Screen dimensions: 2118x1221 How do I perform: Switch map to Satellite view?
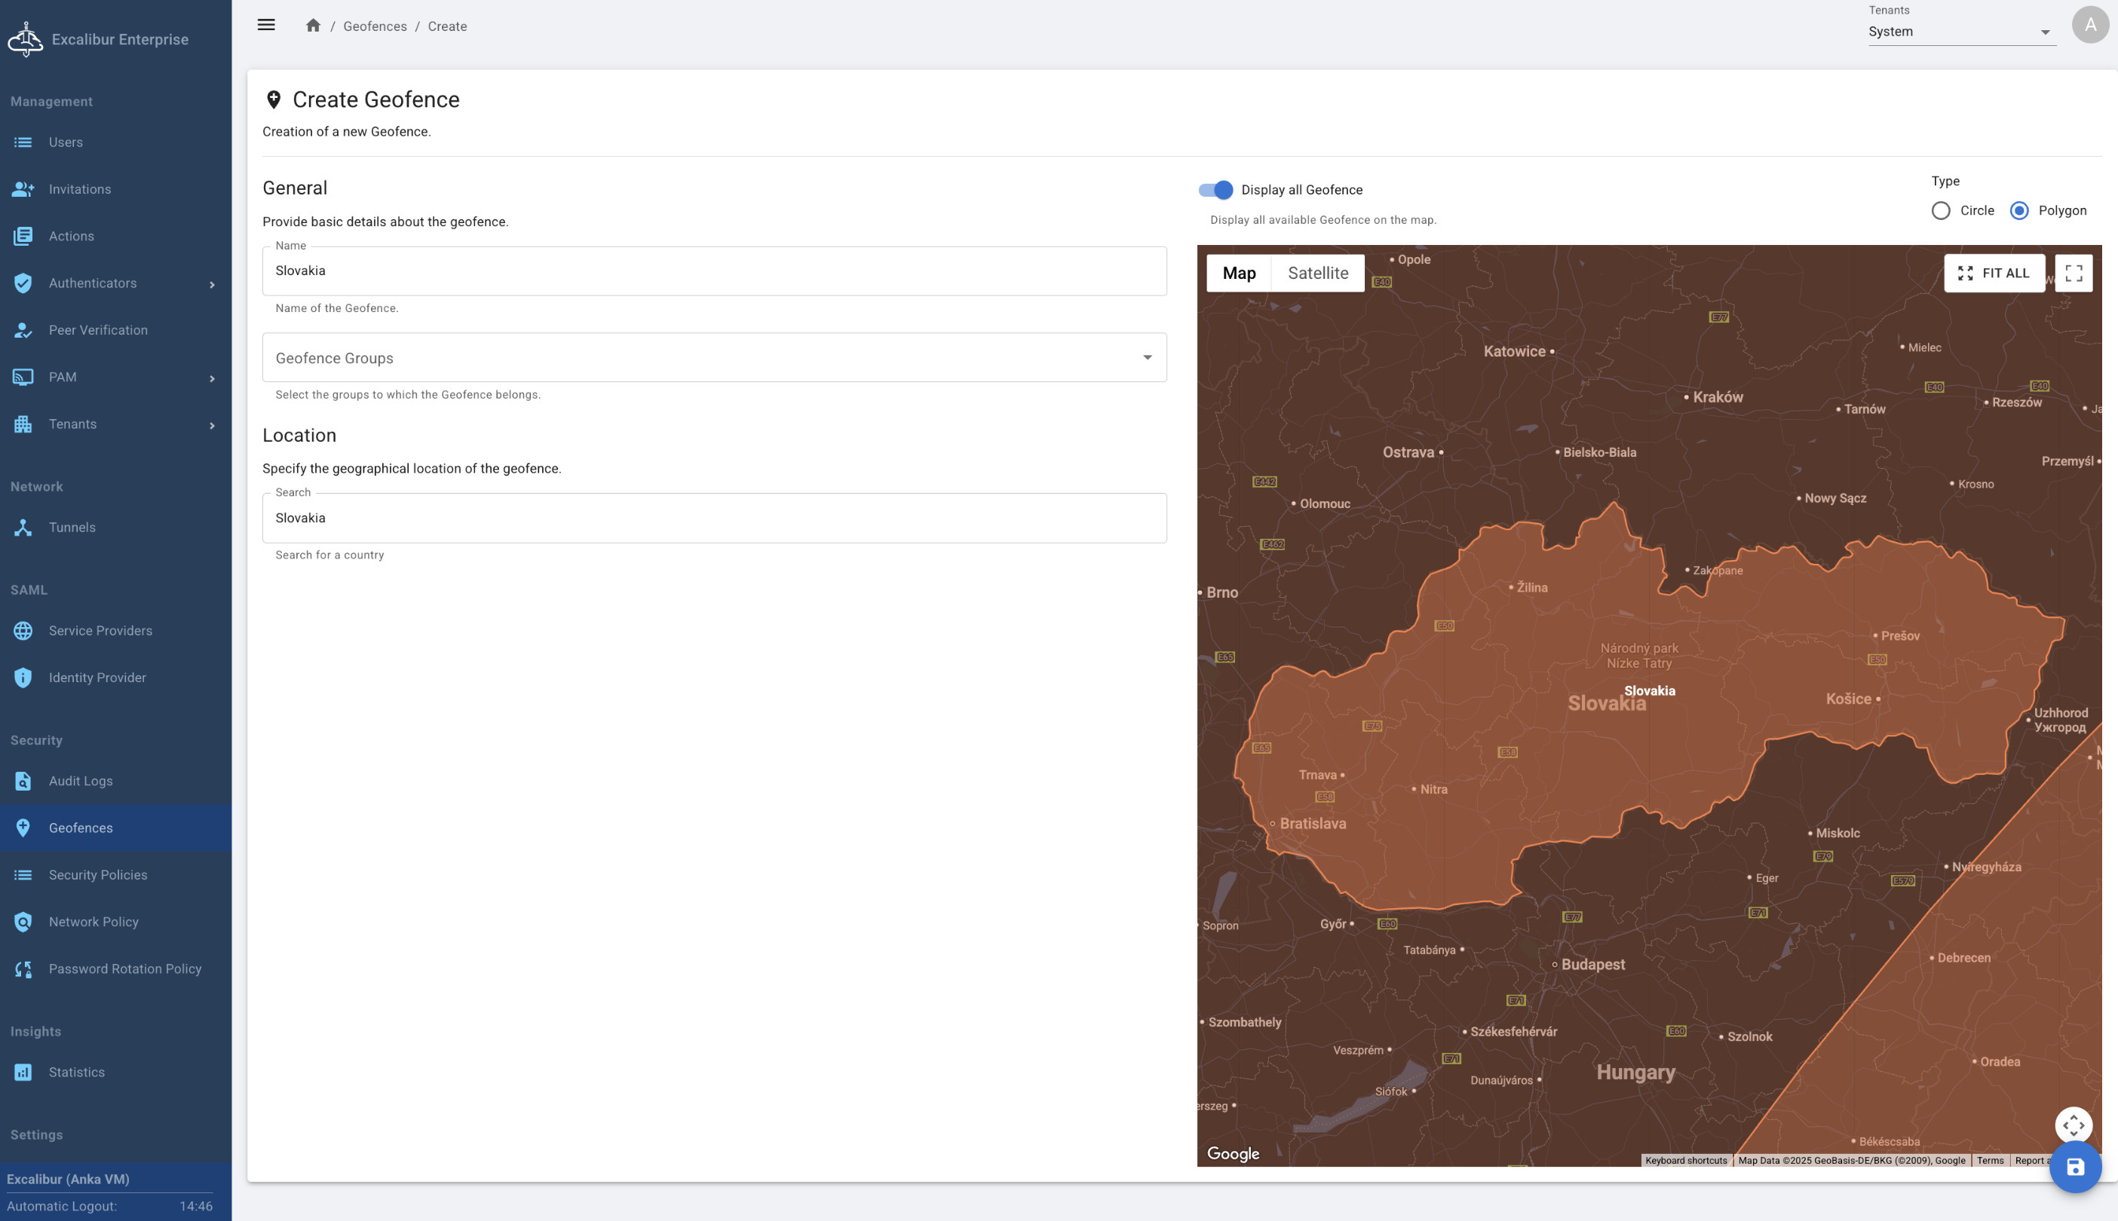tap(1317, 274)
